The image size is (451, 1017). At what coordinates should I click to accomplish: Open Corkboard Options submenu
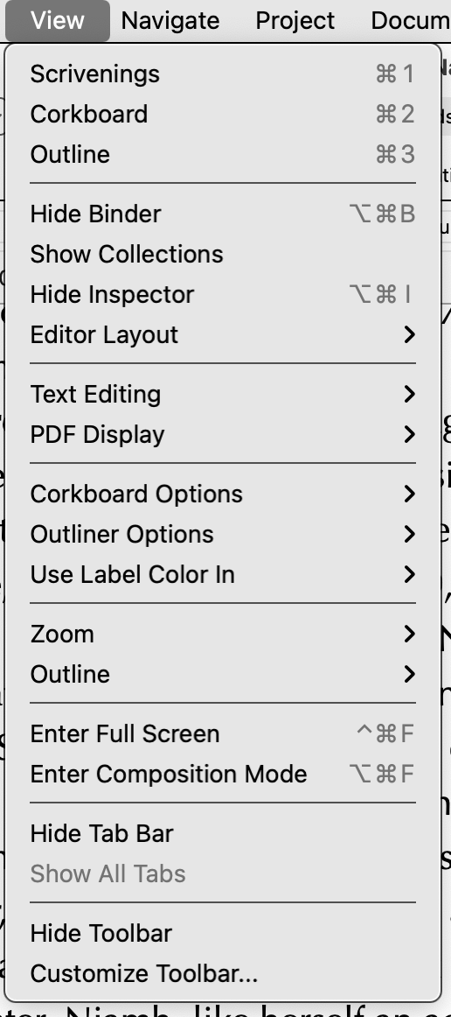[223, 494]
